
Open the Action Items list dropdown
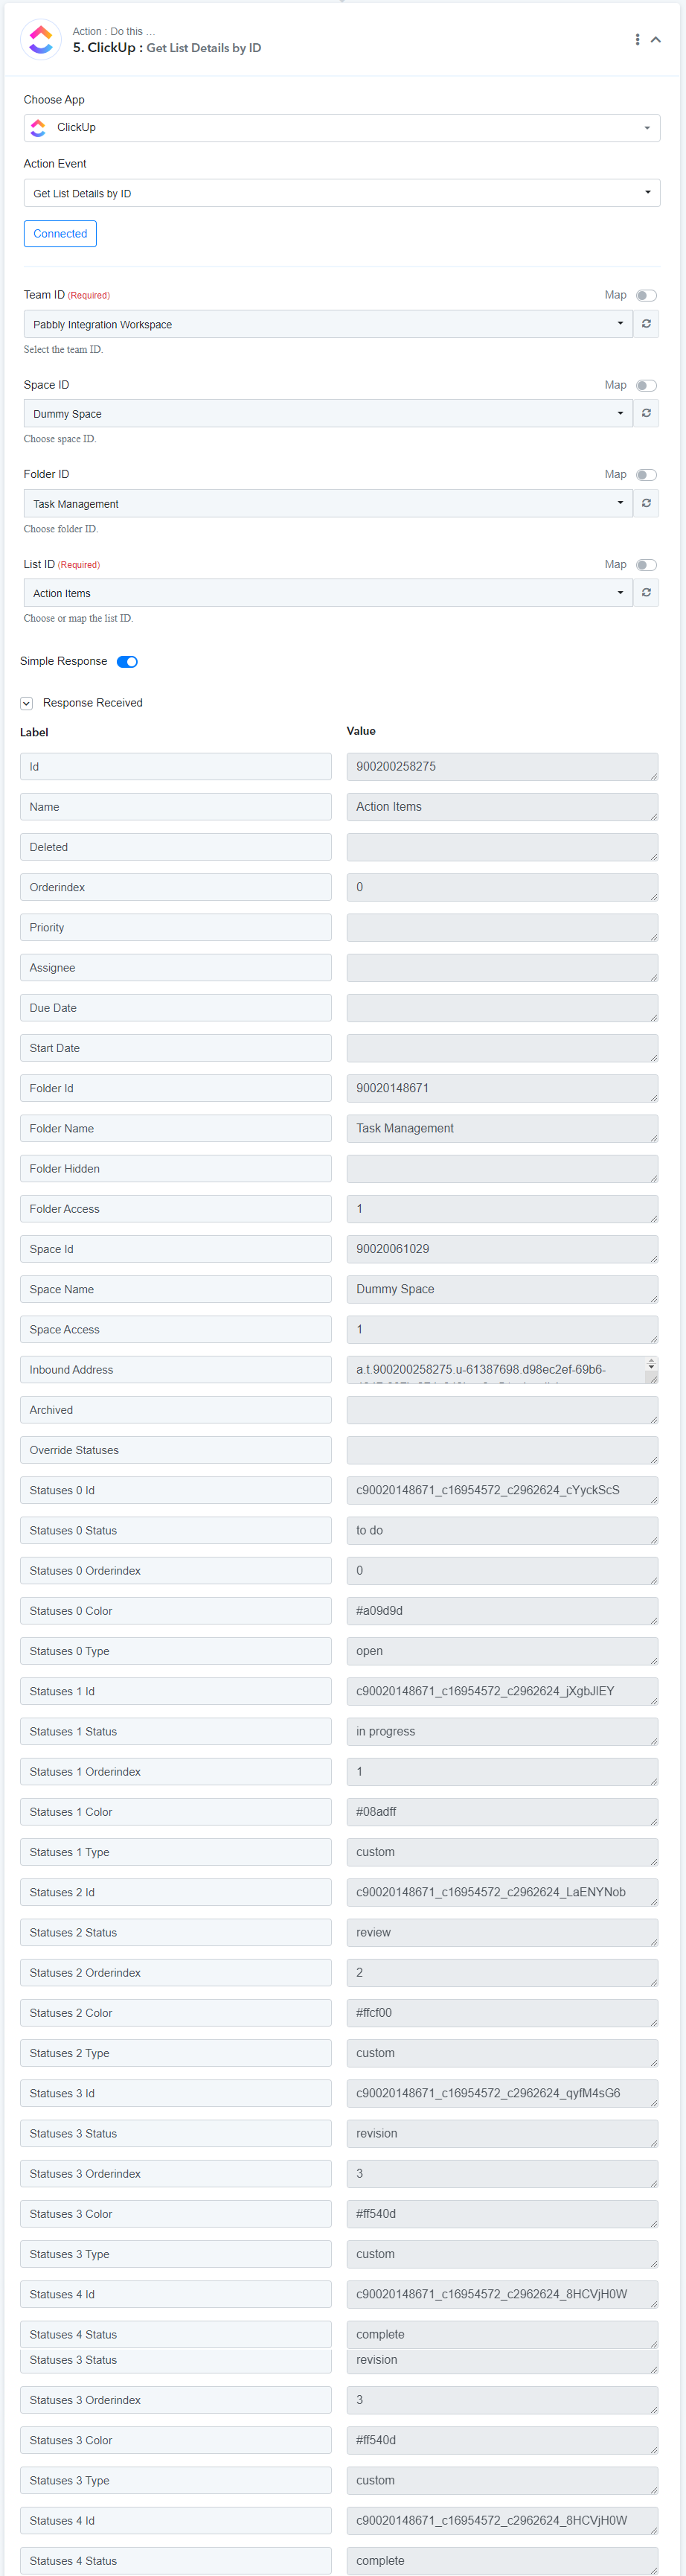coord(328,593)
